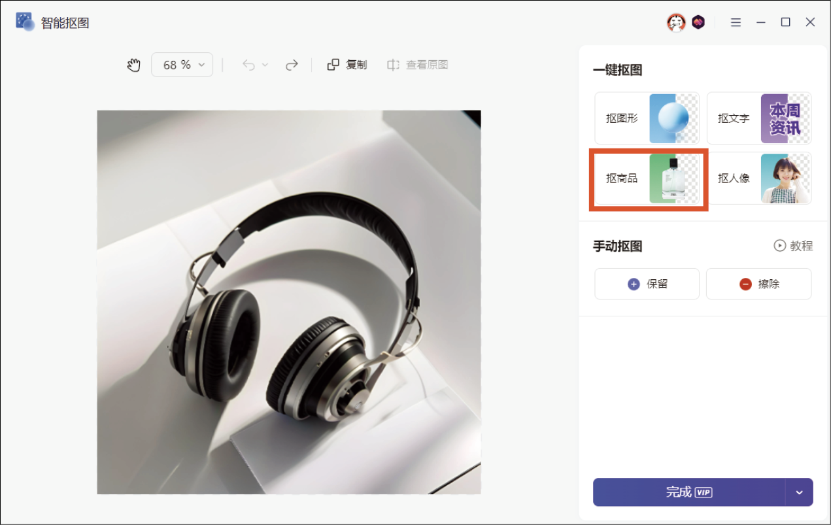
Task: Select the 抠图形 cutout option
Action: pyautogui.click(x=647, y=118)
